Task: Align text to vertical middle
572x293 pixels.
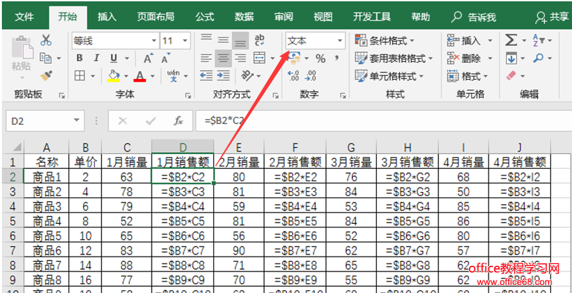Action: pyautogui.click(x=223, y=40)
